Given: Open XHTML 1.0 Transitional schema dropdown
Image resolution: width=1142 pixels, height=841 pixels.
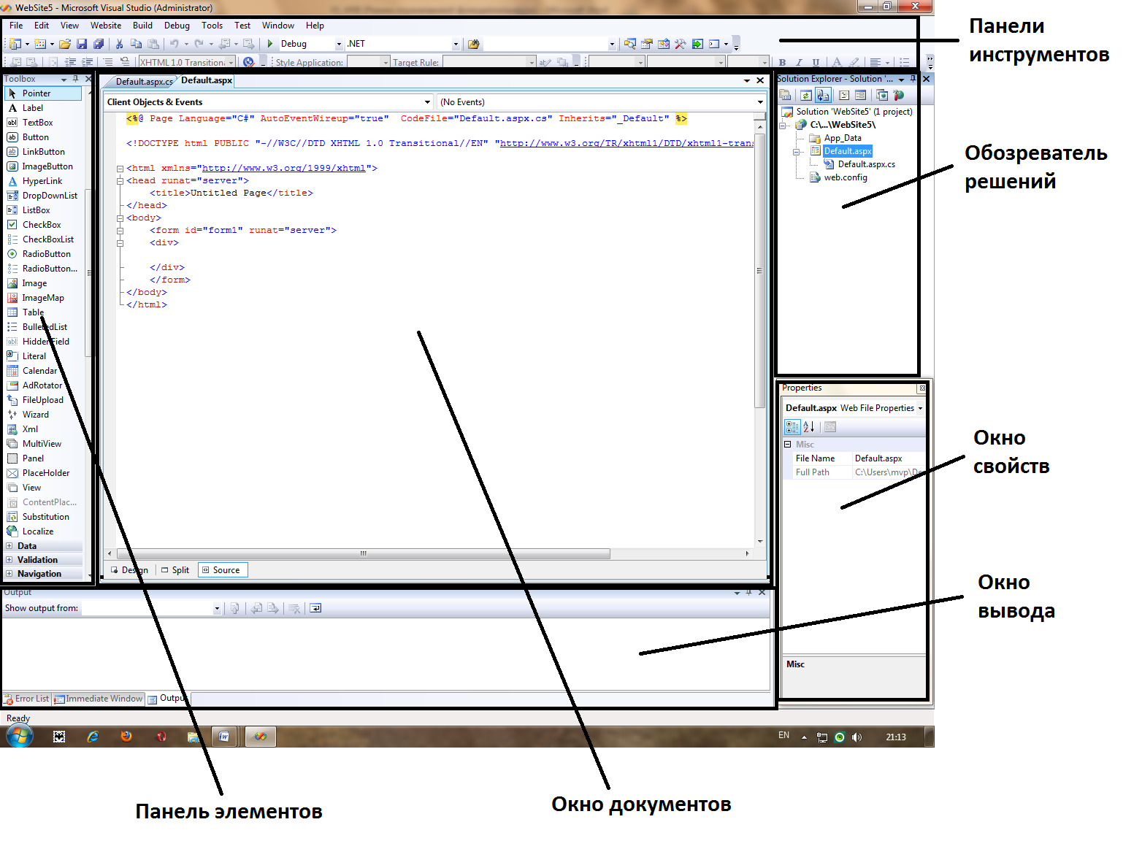Looking at the screenshot, I should tap(231, 63).
